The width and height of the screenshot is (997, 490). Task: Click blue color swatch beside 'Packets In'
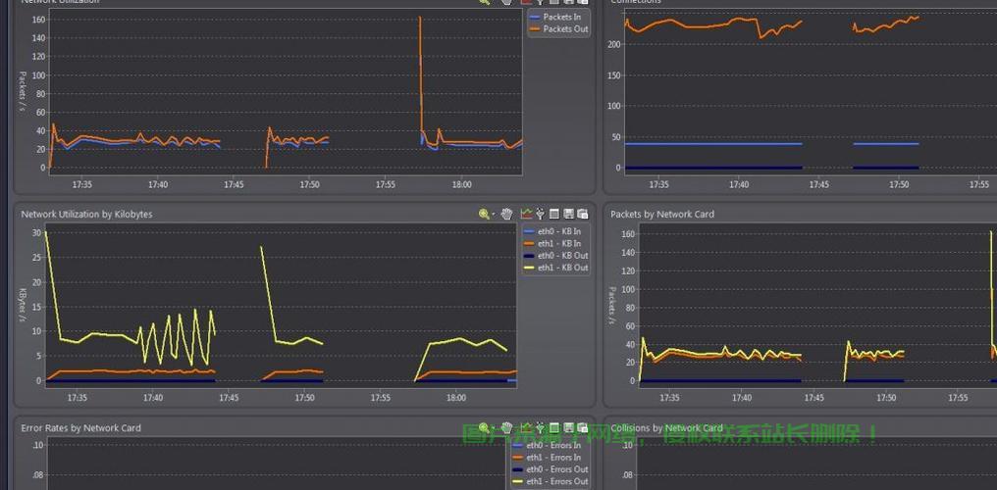click(535, 18)
